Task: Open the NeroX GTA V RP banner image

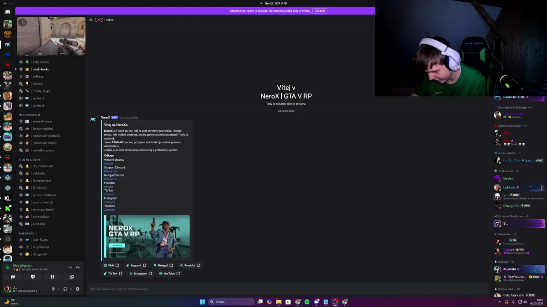Action: point(147,236)
